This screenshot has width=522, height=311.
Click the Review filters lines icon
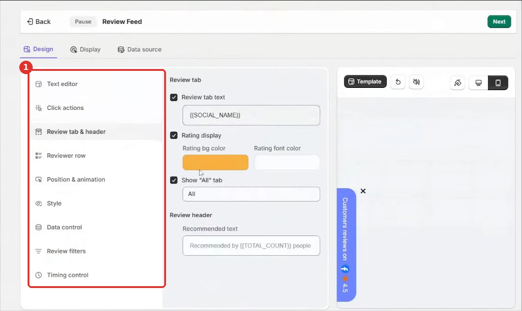39,251
